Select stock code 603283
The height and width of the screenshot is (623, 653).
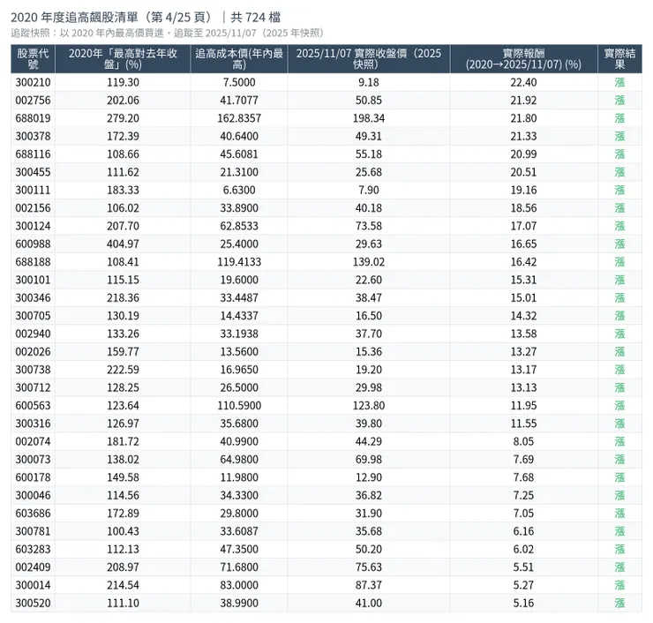click(33, 549)
